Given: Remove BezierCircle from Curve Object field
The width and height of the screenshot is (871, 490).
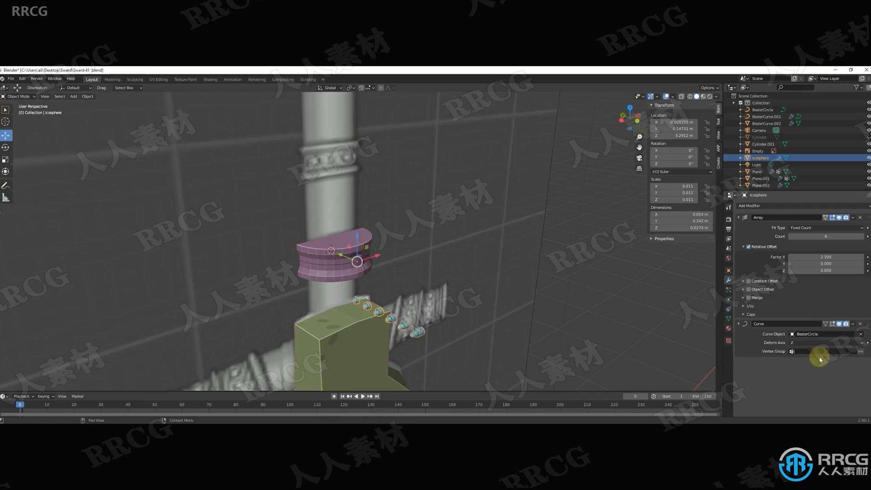Looking at the screenshot, I should pyautogui.click(x=861, y=334).
